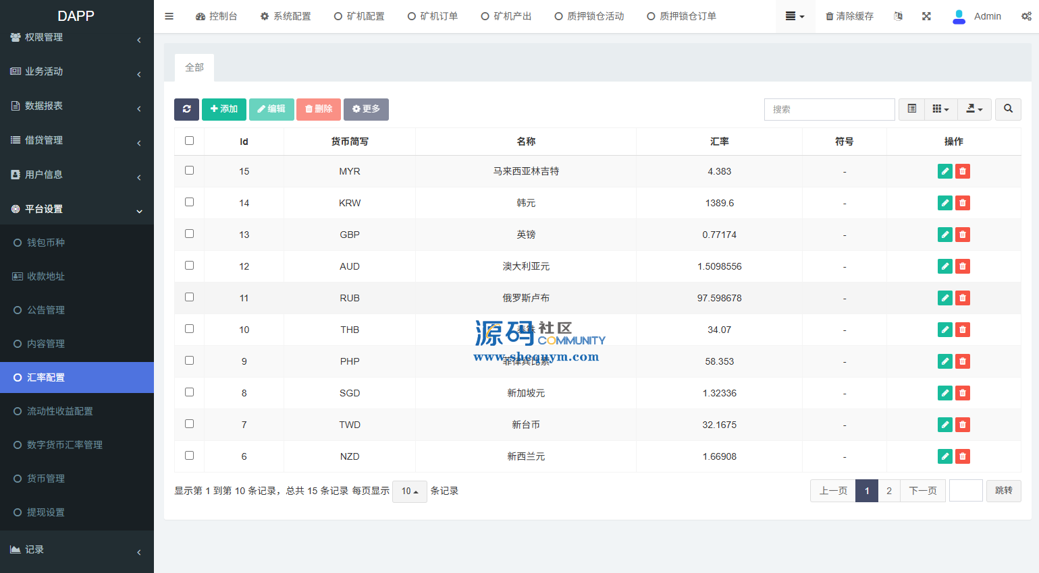Click the fullscreen icon in top bar
This screenshot has height=573, width=1039.
tap(926, 16)
